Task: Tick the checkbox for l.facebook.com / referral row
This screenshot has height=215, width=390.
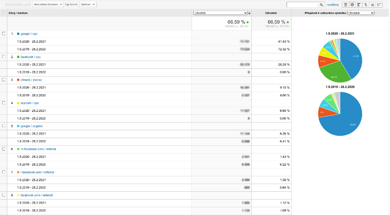Action: click(4, 172)
